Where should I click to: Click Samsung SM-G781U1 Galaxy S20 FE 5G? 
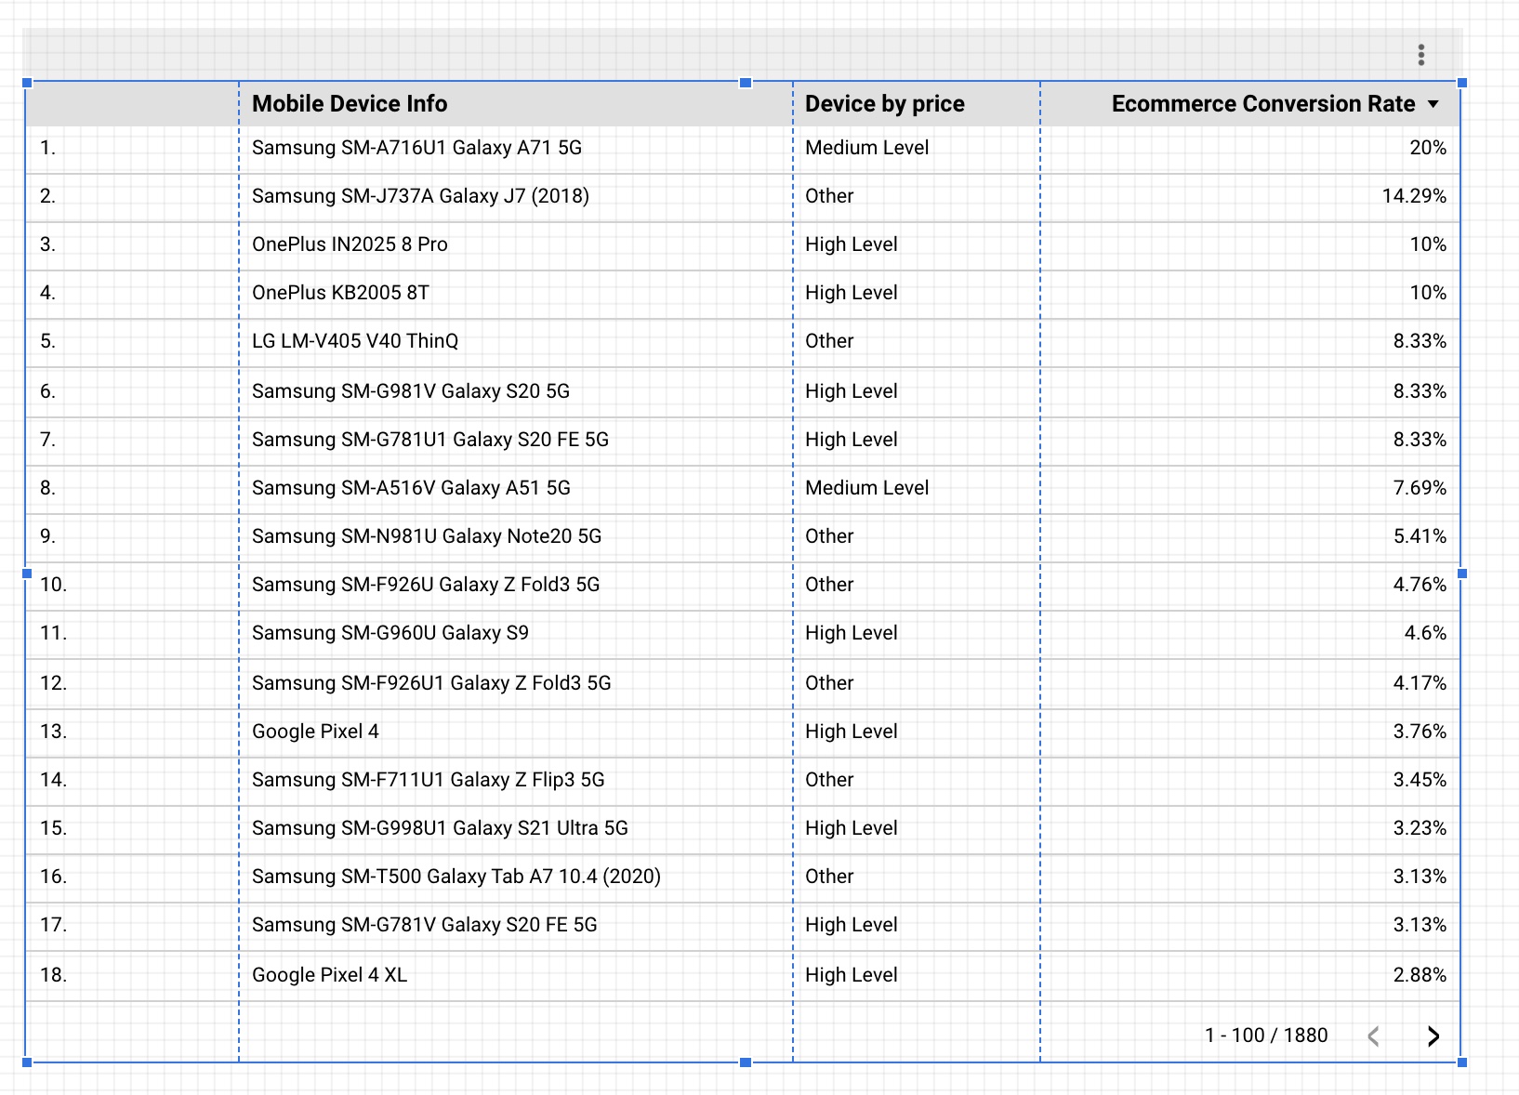click(430, 440)
